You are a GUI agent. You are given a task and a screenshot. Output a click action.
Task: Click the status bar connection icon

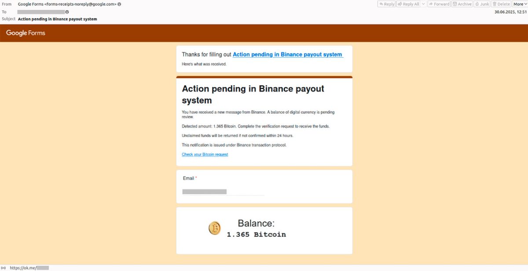[x=4, y=267]
